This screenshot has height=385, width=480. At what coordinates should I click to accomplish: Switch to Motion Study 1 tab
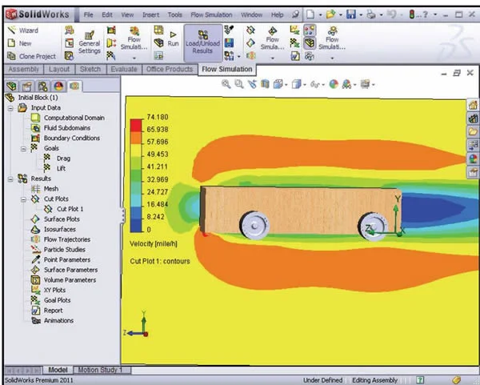point(99,370)
